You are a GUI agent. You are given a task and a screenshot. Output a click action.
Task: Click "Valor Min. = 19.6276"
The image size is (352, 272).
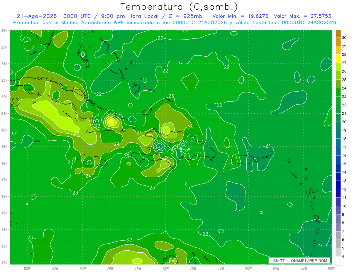[x=241, y=16]
